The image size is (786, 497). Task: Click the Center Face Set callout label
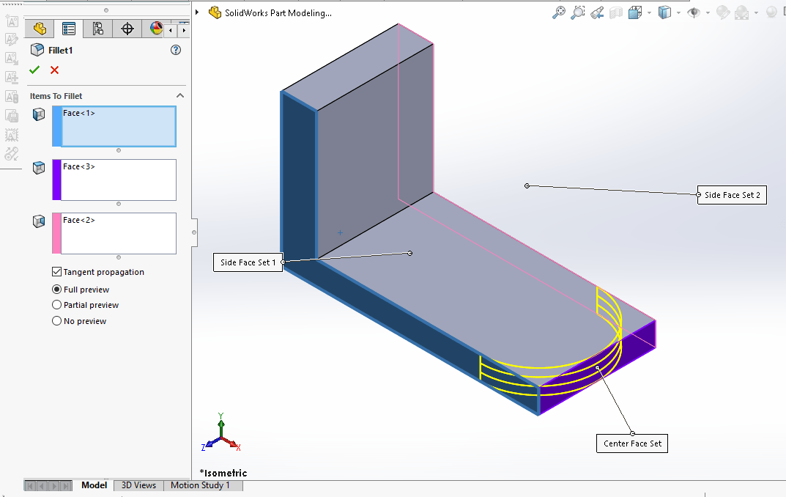(x=632, y=443)
